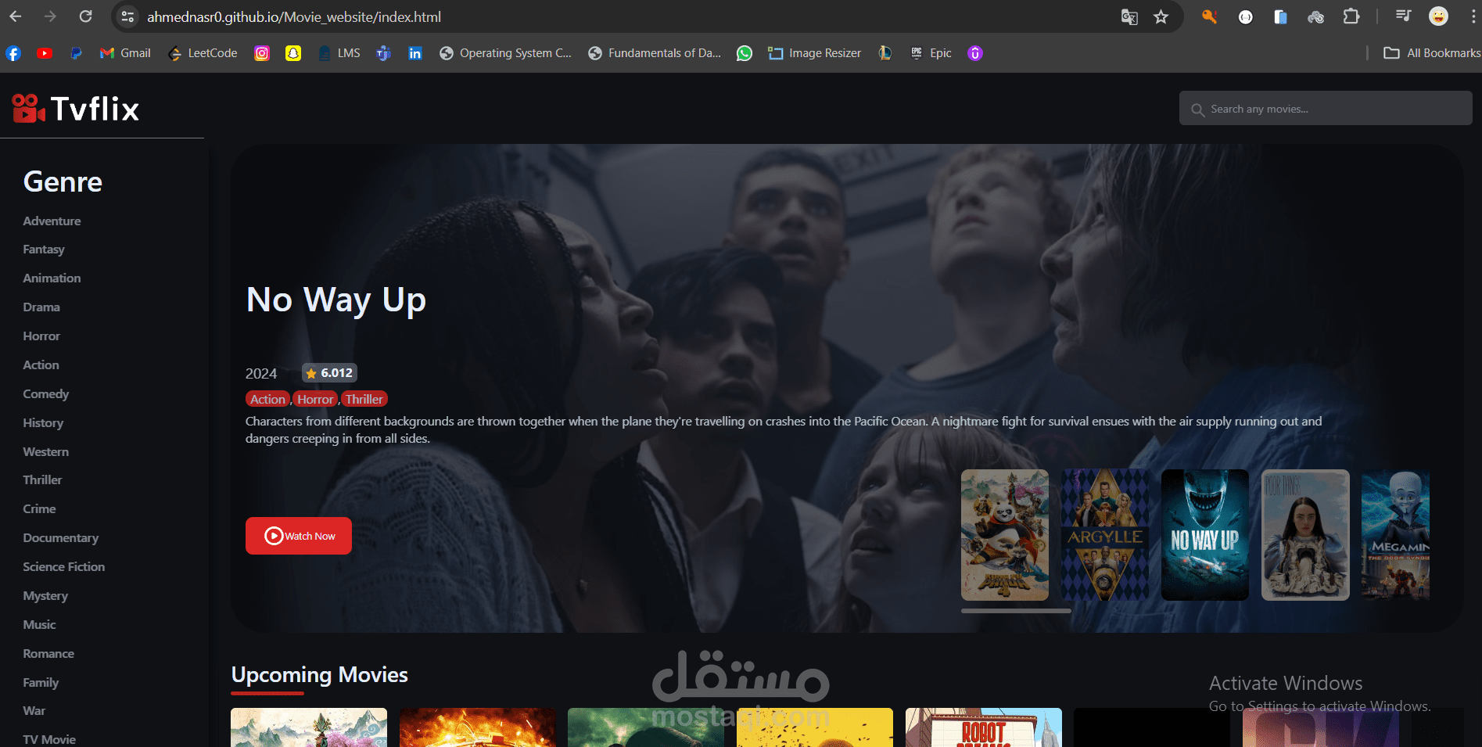Open the All Bookmarks folder
This screenshot has width=1482, height=747.
tap(1432, 53)
